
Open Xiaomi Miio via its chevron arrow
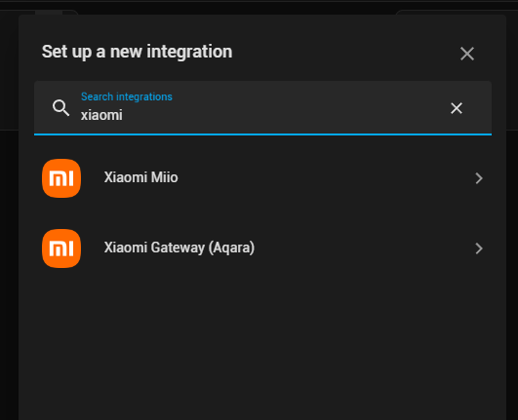(x=479, y=178)
